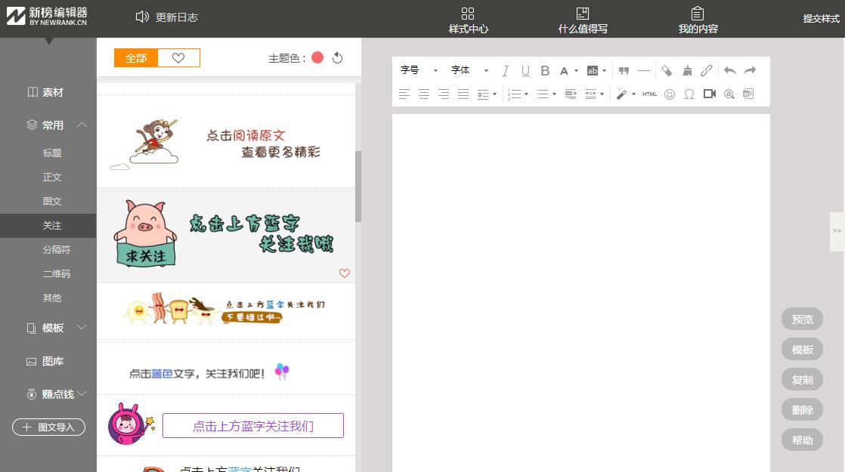
Task: Switch to HTML source view
Action: pyautogui.click(x=649, y=94)
